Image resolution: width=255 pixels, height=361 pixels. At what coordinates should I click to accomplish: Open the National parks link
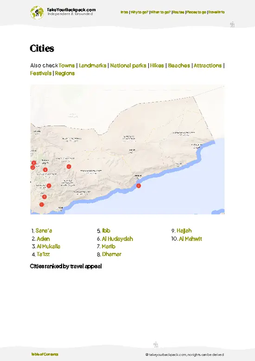[128, 65]
